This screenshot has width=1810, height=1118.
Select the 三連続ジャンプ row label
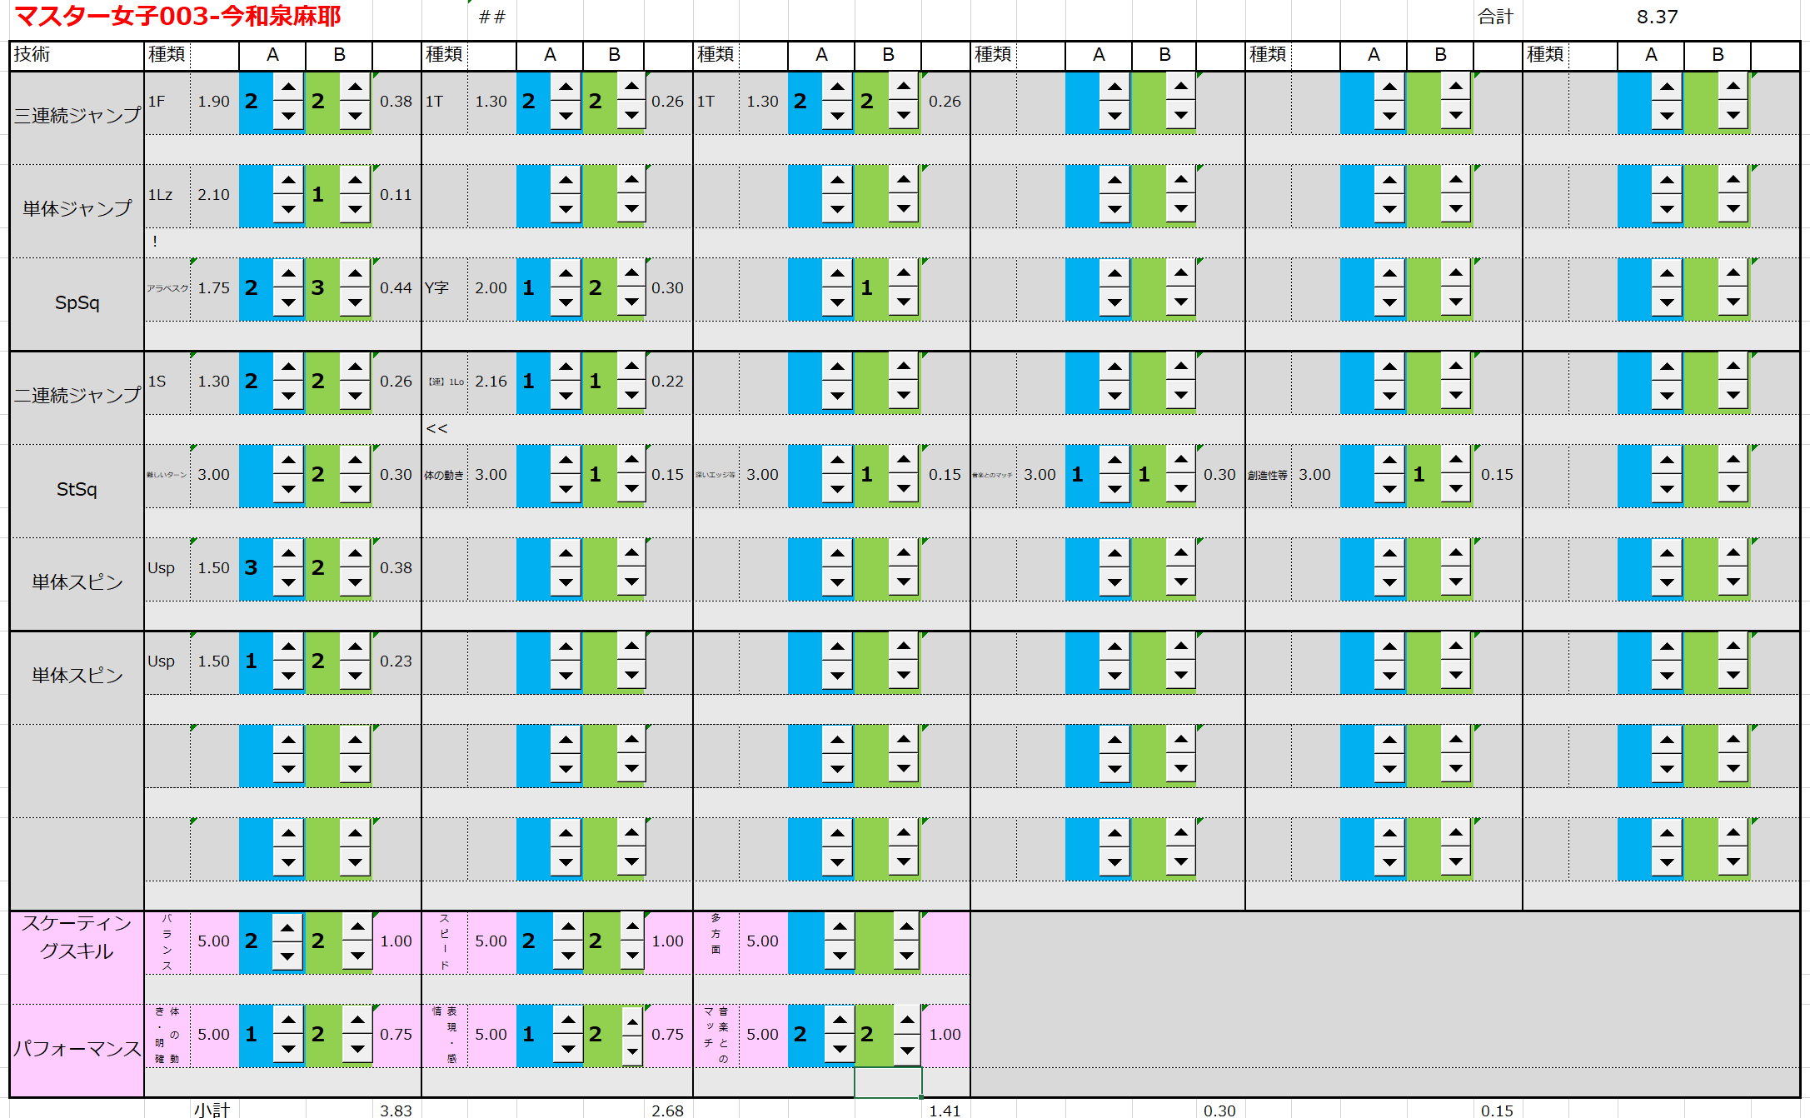[77, 116]
